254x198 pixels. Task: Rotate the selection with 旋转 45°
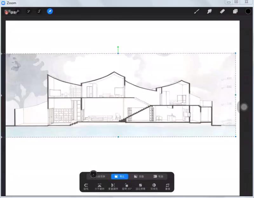coord(127,187)
